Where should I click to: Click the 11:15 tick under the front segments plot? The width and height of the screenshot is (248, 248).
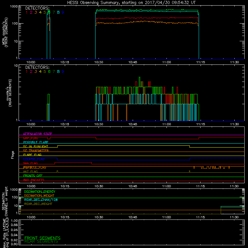pos(201,62)
